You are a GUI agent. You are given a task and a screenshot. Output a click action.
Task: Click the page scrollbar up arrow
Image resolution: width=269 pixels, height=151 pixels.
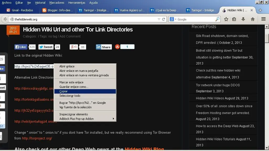tap(267, 26)
